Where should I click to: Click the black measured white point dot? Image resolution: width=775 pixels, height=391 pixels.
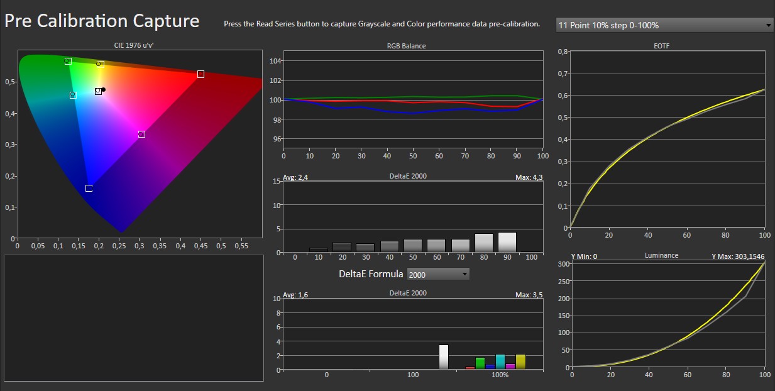[x=104, y=89]
